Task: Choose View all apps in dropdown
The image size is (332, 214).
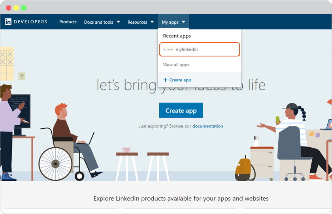Action: (176, 65)
